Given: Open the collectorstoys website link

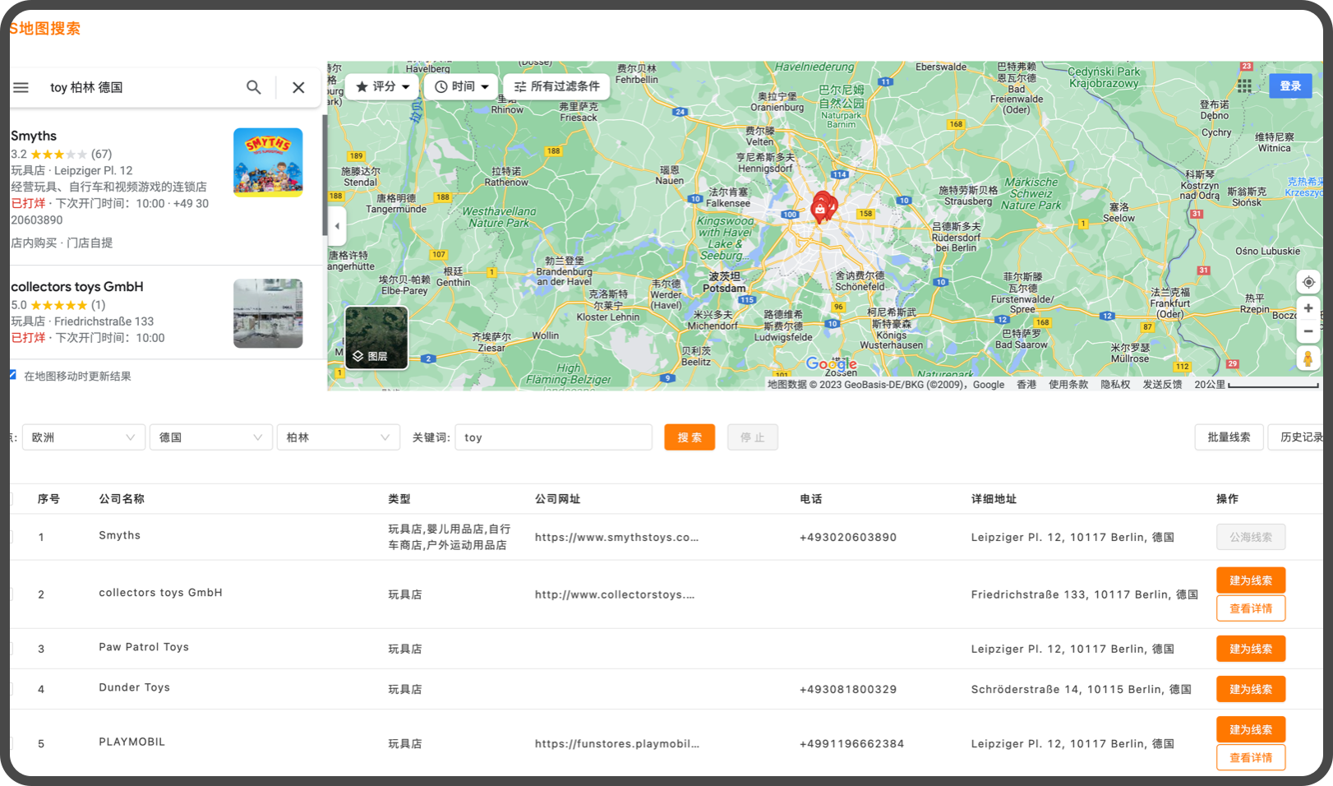Looking at the screenshot, I should tap(615, 594).
